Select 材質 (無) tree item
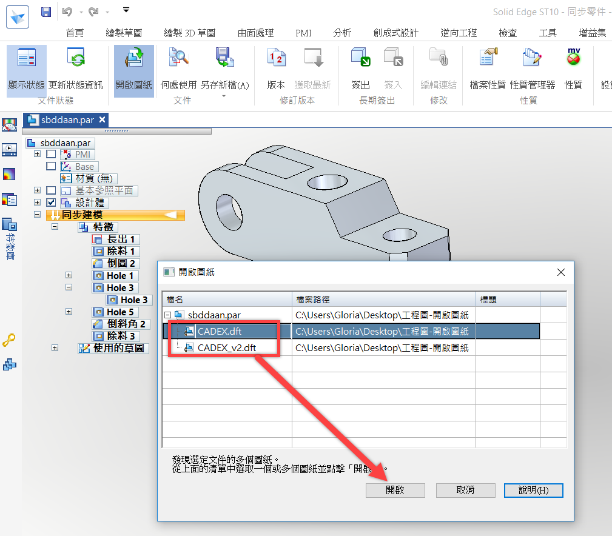 point(89,179)
